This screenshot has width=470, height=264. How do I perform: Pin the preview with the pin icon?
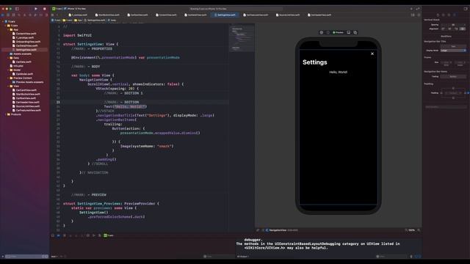pyautogui.click(x=258, y=230)
